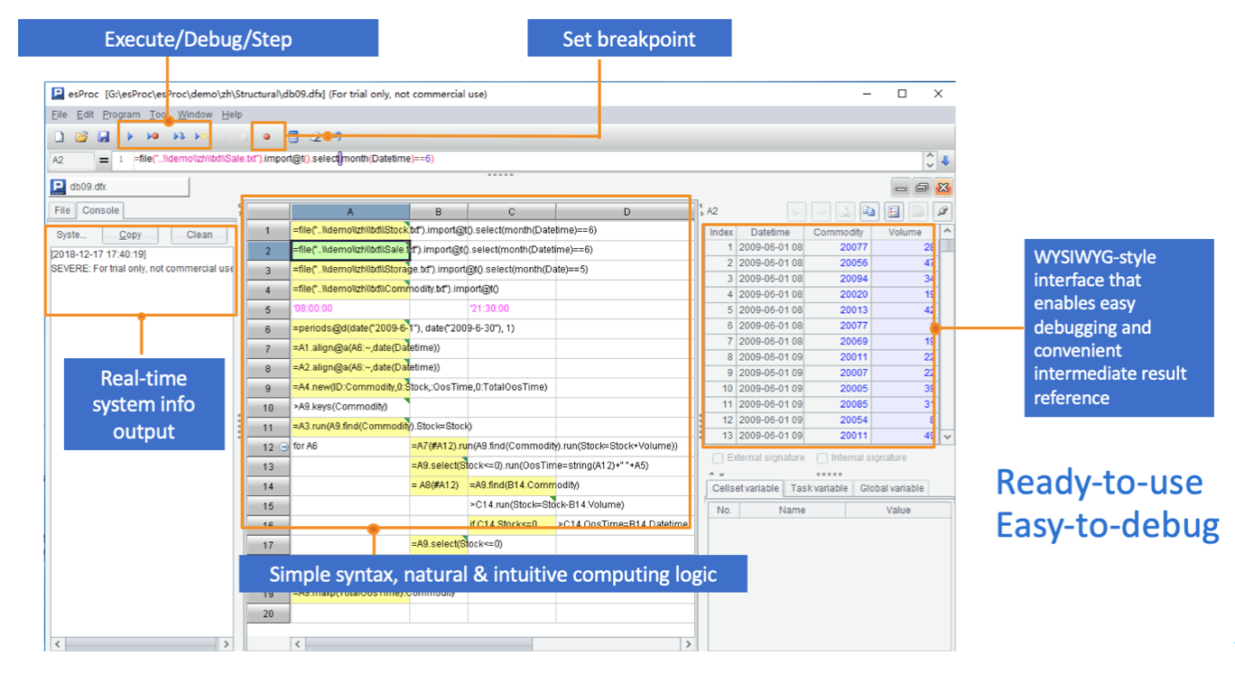Click the Set breakpoint red dot icon
1235x673 pixels.
pyautogui.click(x=267, y=136)
